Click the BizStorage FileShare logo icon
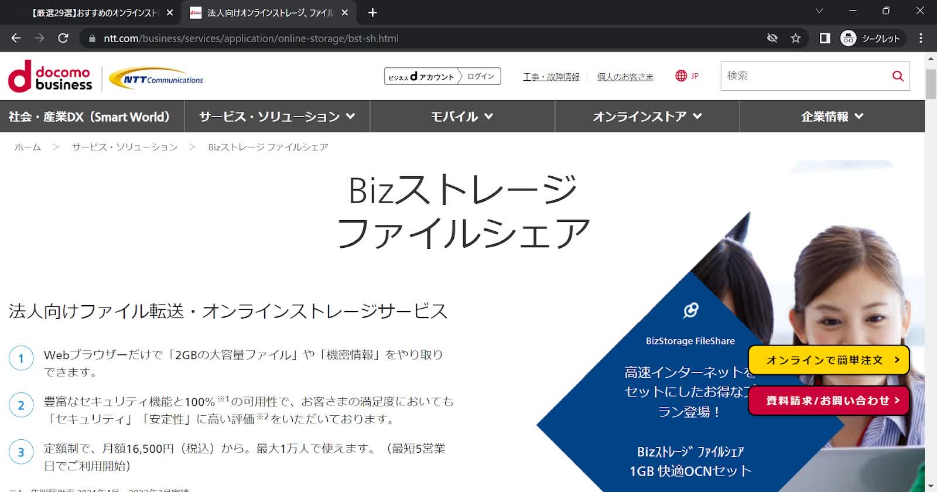Viewport: 937px width, 492px height. pyautogui.click(x=690, y=310)
